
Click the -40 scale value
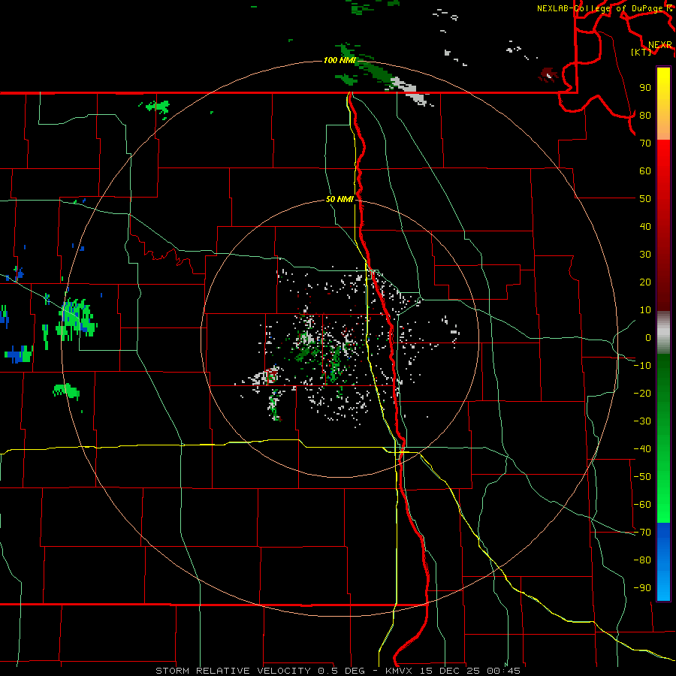(642, 449)
